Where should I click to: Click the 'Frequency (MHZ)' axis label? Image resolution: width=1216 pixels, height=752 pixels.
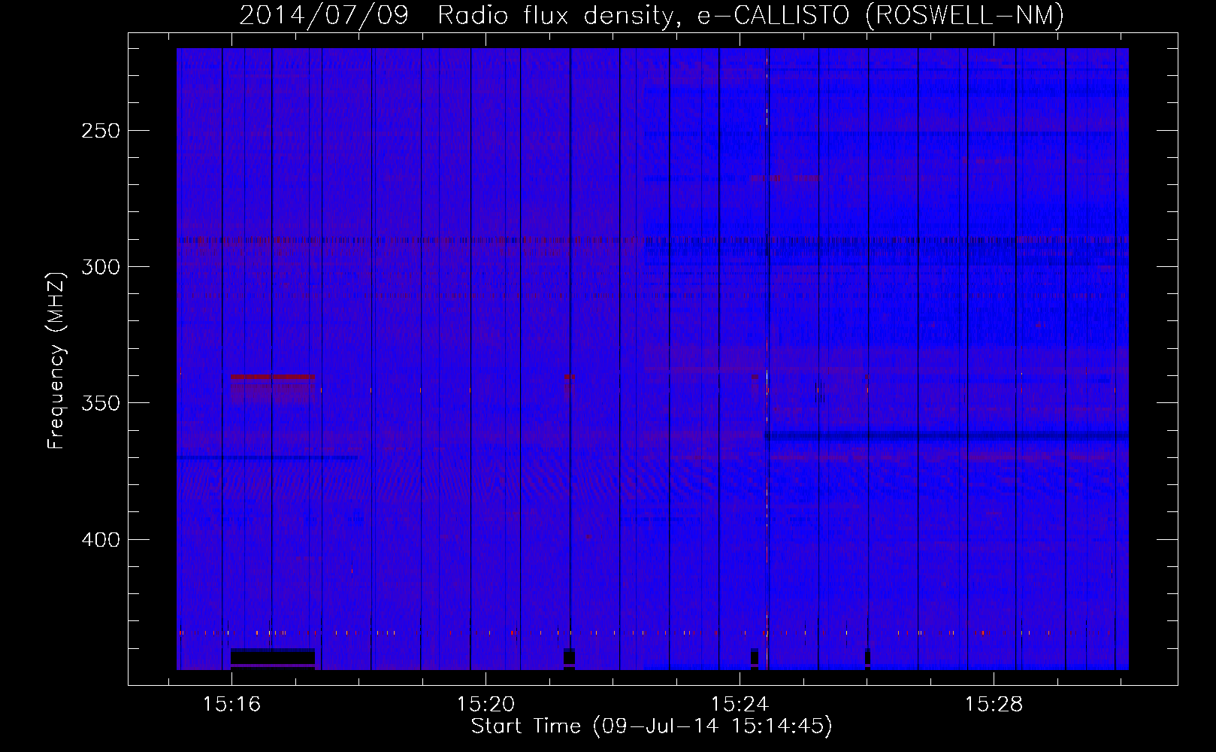pyautogui.click(x=56, y=361)
